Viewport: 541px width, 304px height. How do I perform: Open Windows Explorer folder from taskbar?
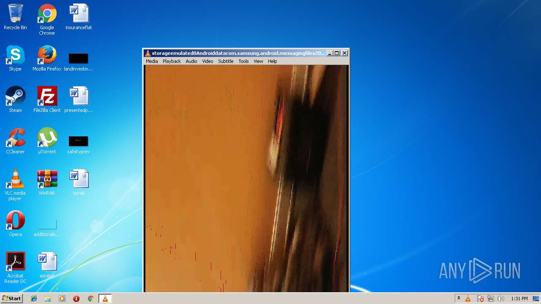[x=48, y=299]
